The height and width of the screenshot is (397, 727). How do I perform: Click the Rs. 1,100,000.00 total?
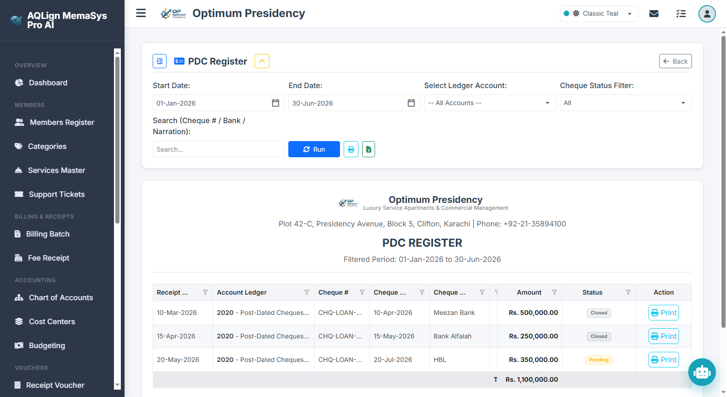point(531,379)
